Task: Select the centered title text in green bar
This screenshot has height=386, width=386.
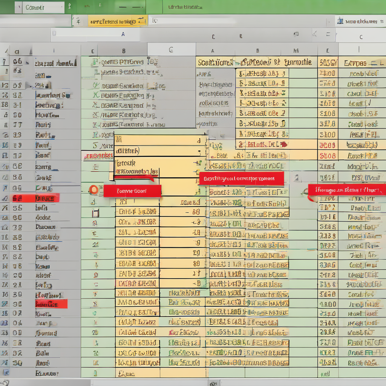Action: click(185, 7)
